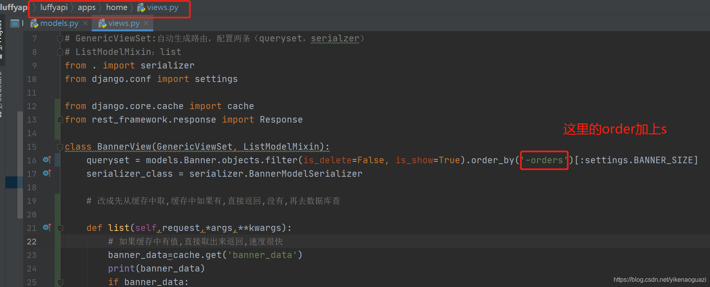Click the list method name on line 21
Screen dimensions: 710x287
119,228
